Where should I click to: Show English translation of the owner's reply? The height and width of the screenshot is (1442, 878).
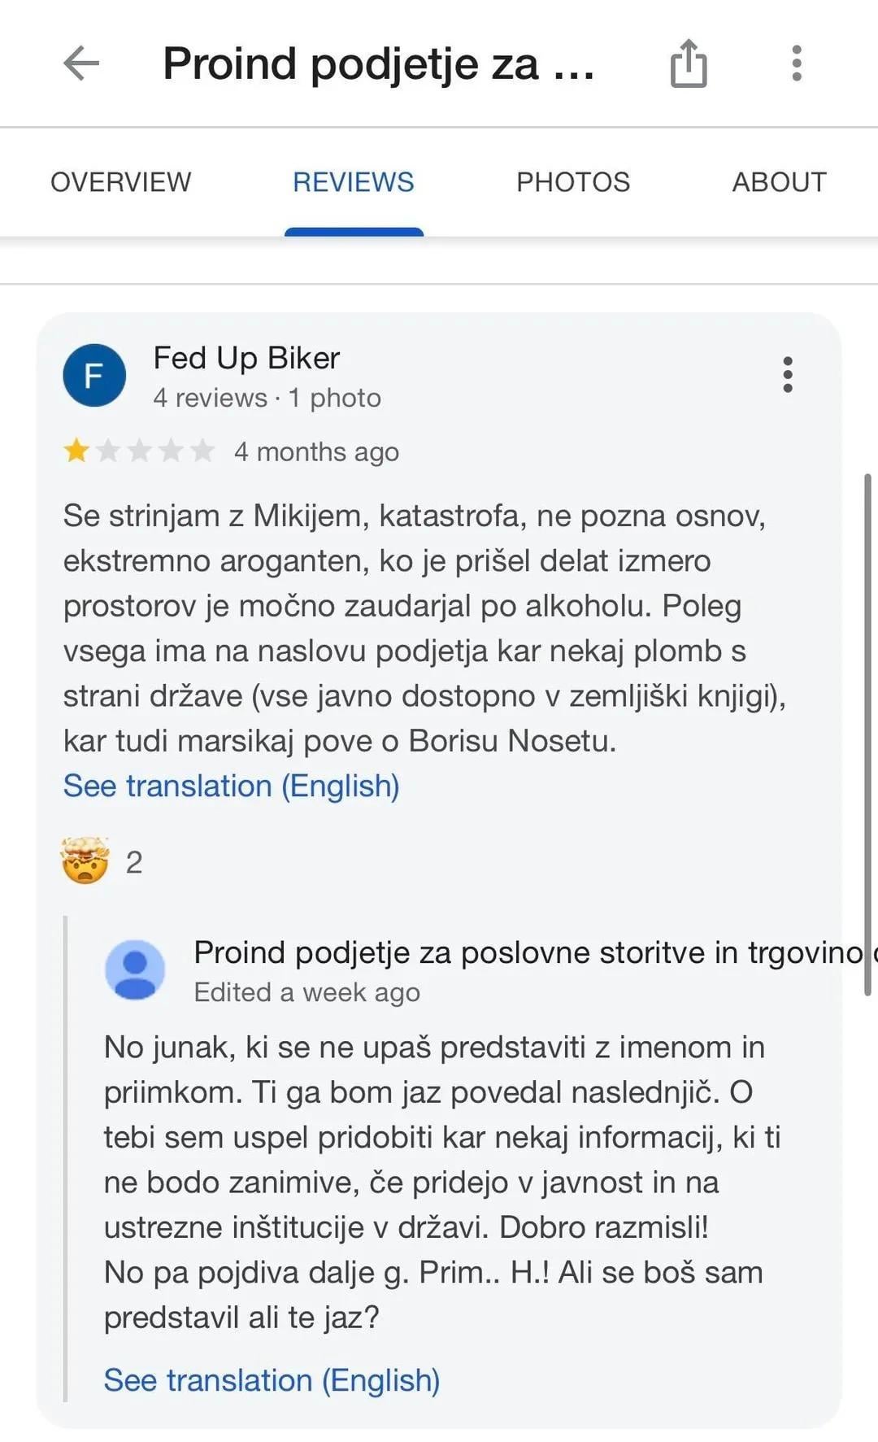(x=272, y=1380)
